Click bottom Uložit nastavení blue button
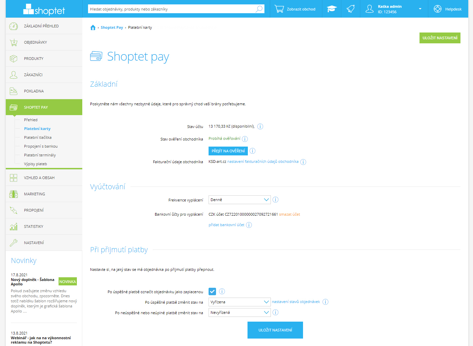473x346 pixels. [275, 330]
